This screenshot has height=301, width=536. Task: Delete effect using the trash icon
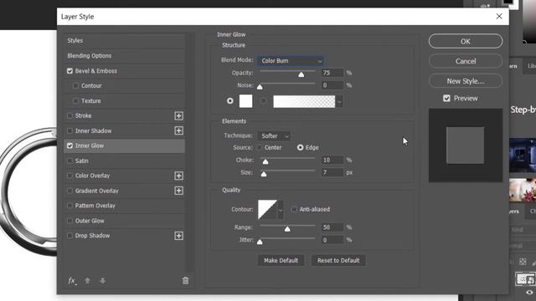pyautogui.click(x=185, y=281)
